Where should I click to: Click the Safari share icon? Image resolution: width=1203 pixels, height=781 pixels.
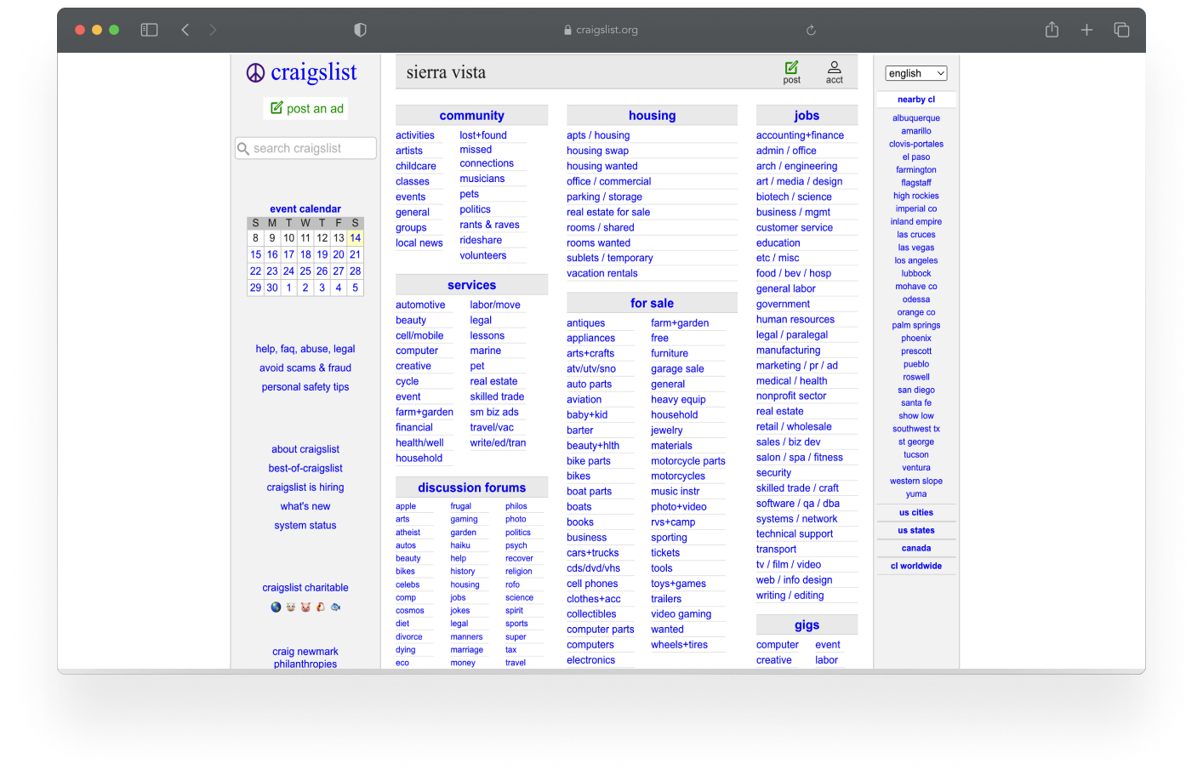point(1052,29)
